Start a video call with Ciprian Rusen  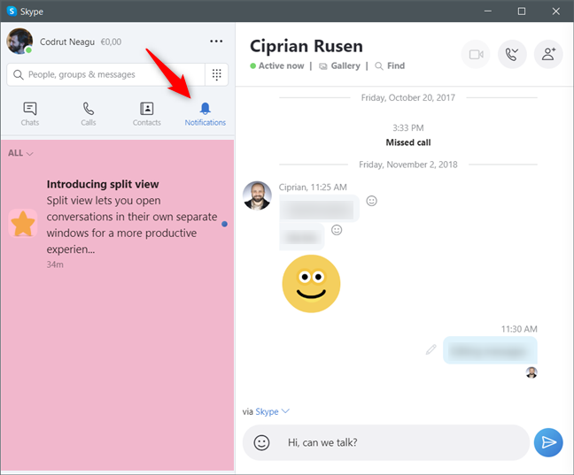pos(476,55)
